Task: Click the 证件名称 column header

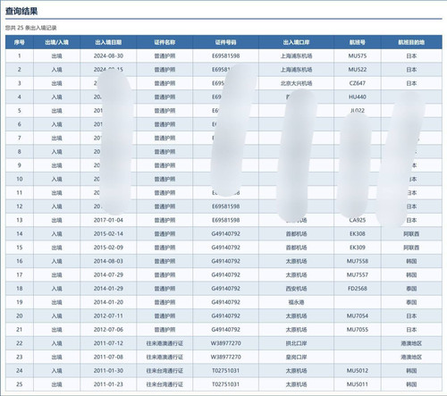Action: pyautogui.click(x=164, y=42)
